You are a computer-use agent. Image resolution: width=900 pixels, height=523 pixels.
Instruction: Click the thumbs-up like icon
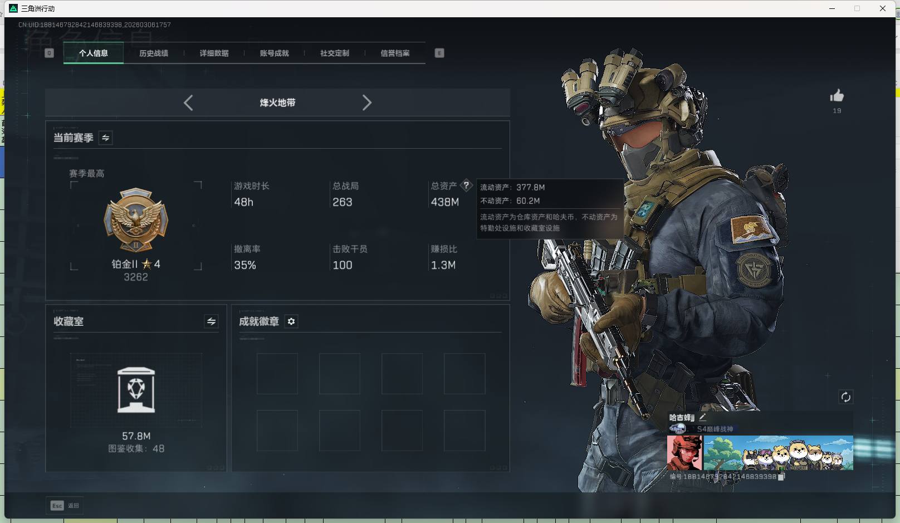[837, 96]
